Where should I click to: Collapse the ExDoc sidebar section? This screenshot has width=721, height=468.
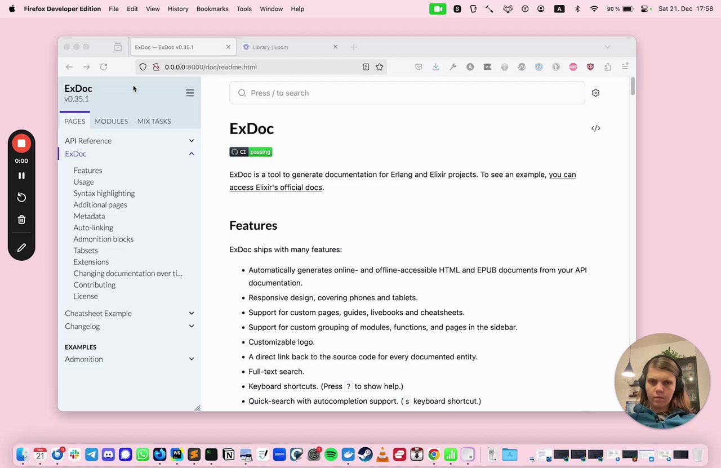(192, 154)
